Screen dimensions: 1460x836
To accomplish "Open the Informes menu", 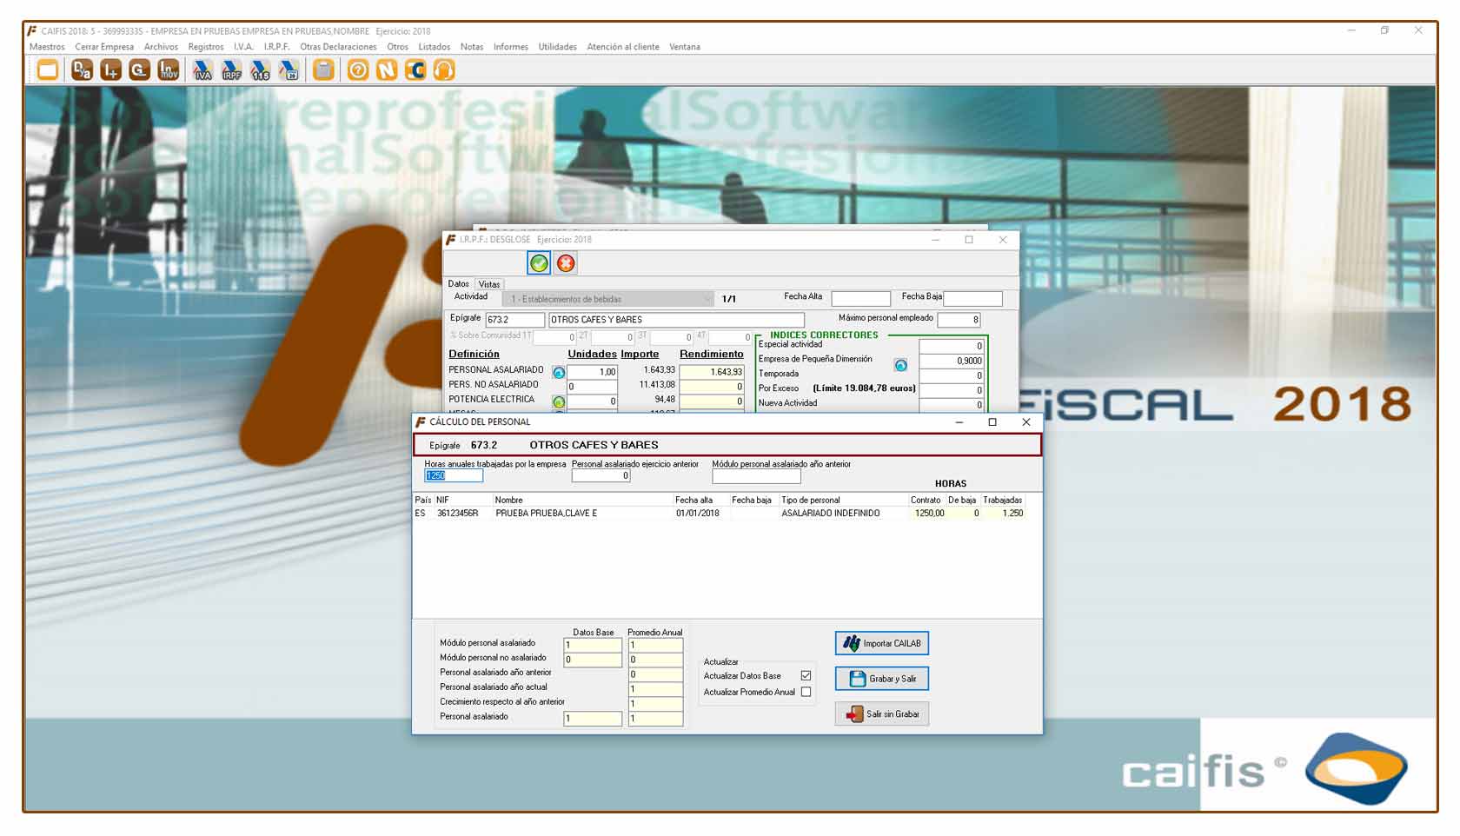I will coord(511,47).
